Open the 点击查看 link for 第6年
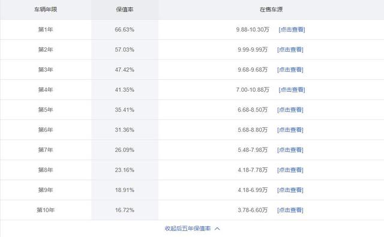 coord(290,130)
